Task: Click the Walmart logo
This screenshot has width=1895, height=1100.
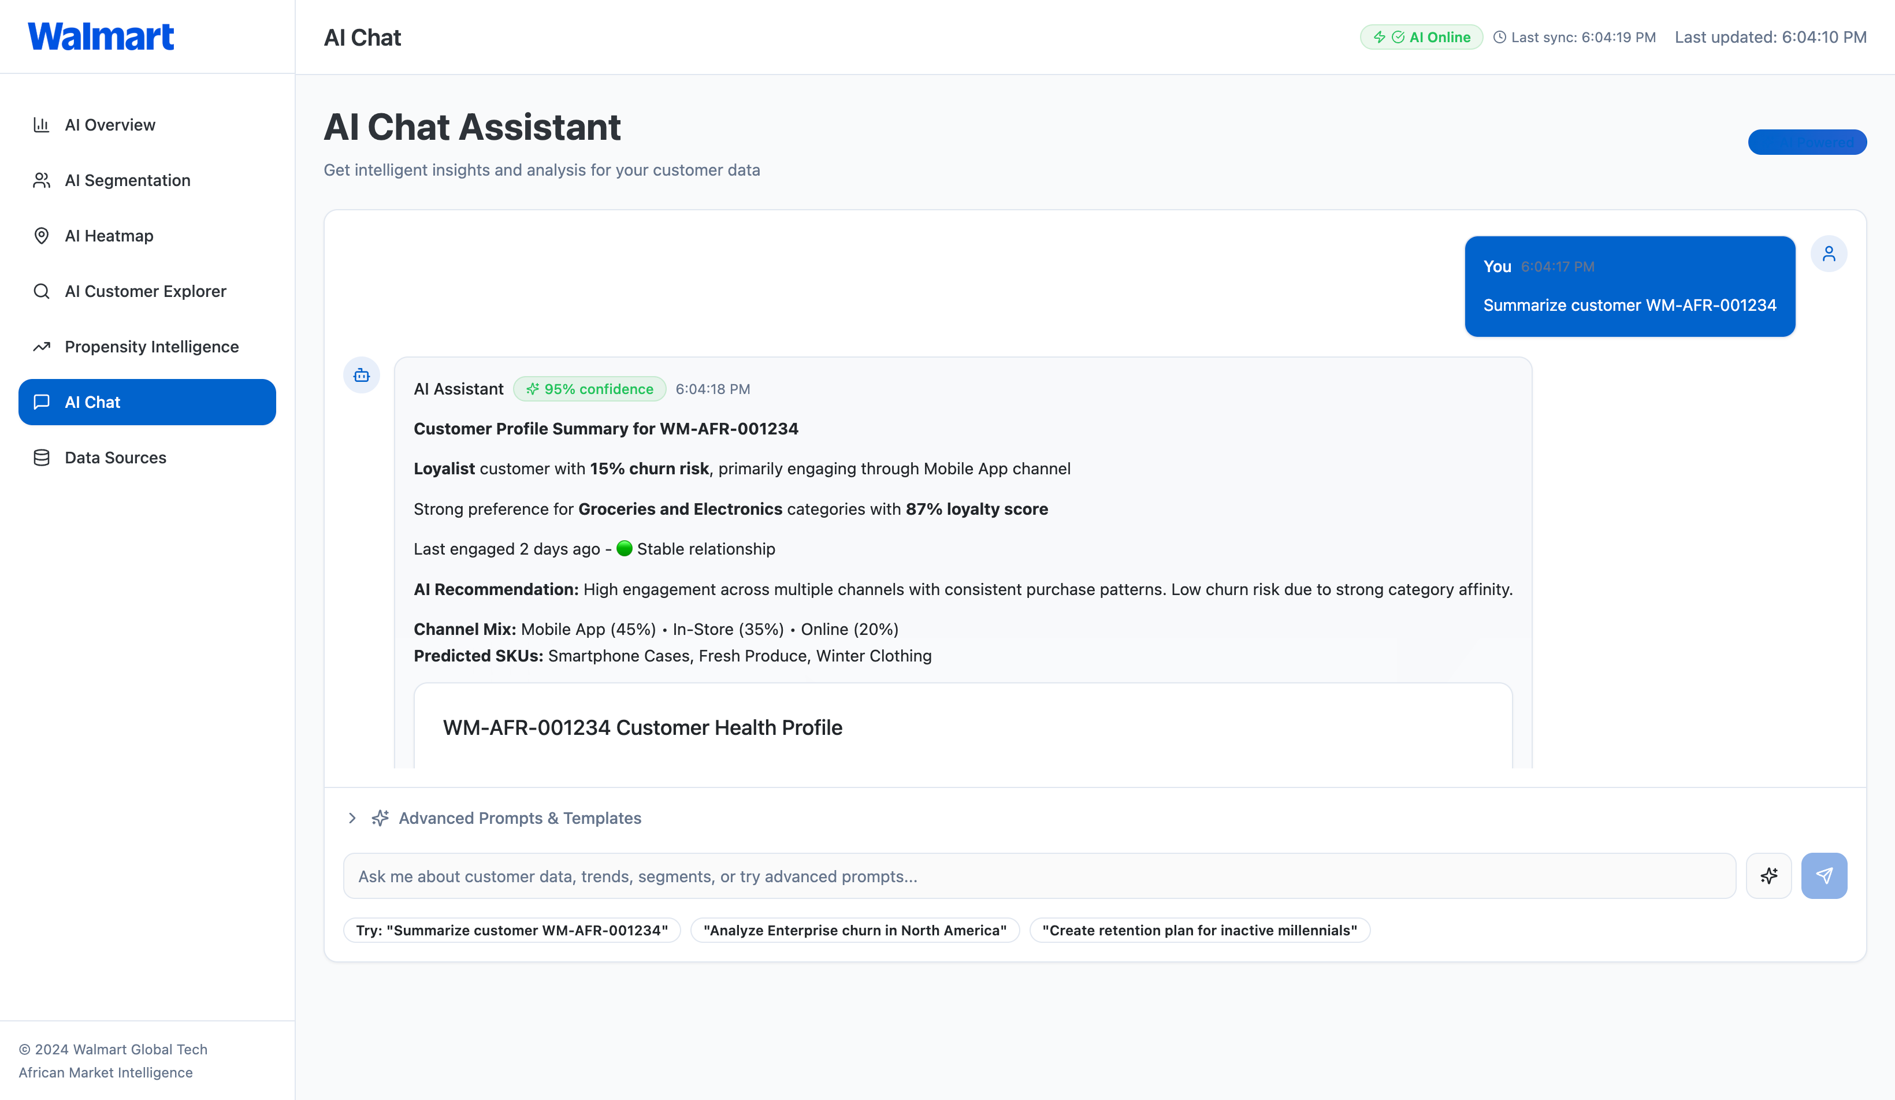Action: [101, 37]
